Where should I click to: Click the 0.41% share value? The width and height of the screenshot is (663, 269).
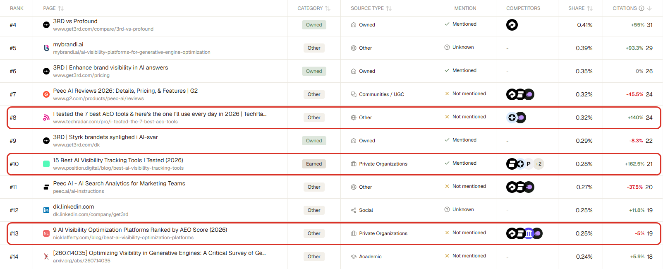[x=585, y=25]
